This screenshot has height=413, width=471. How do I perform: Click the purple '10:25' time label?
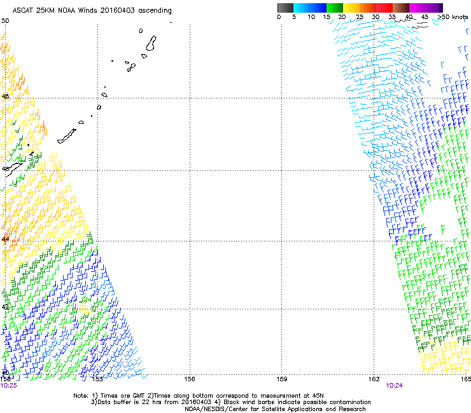pos(9,386)
